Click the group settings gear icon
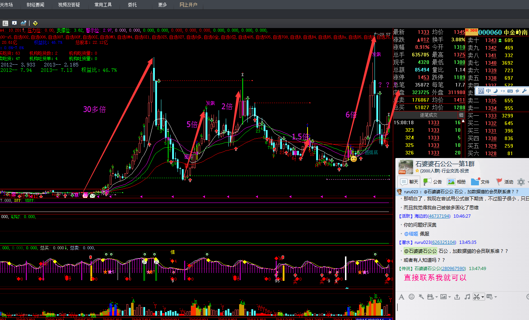The height and width of the screenshot is (320, 529). click(x=521, y=182)
